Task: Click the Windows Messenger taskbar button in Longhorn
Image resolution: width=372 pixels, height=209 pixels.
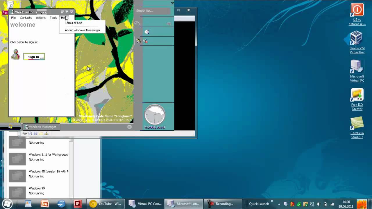Action: click(41, 127)
